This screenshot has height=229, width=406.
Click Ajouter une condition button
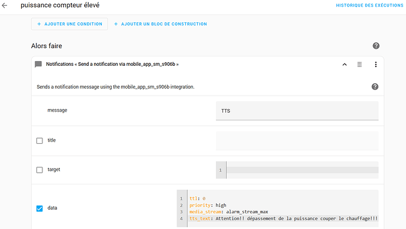(69, 24)
